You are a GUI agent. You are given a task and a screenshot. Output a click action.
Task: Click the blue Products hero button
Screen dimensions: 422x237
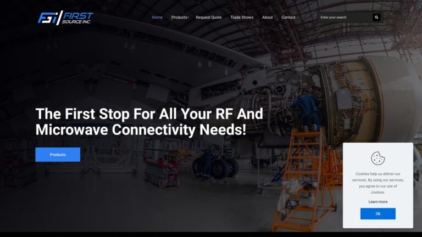pyautogui.click(x=58, y=155)
